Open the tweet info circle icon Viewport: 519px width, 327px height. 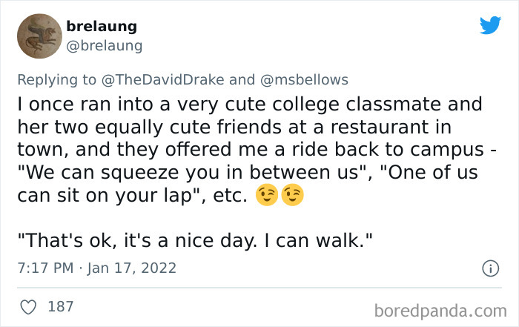489,268
